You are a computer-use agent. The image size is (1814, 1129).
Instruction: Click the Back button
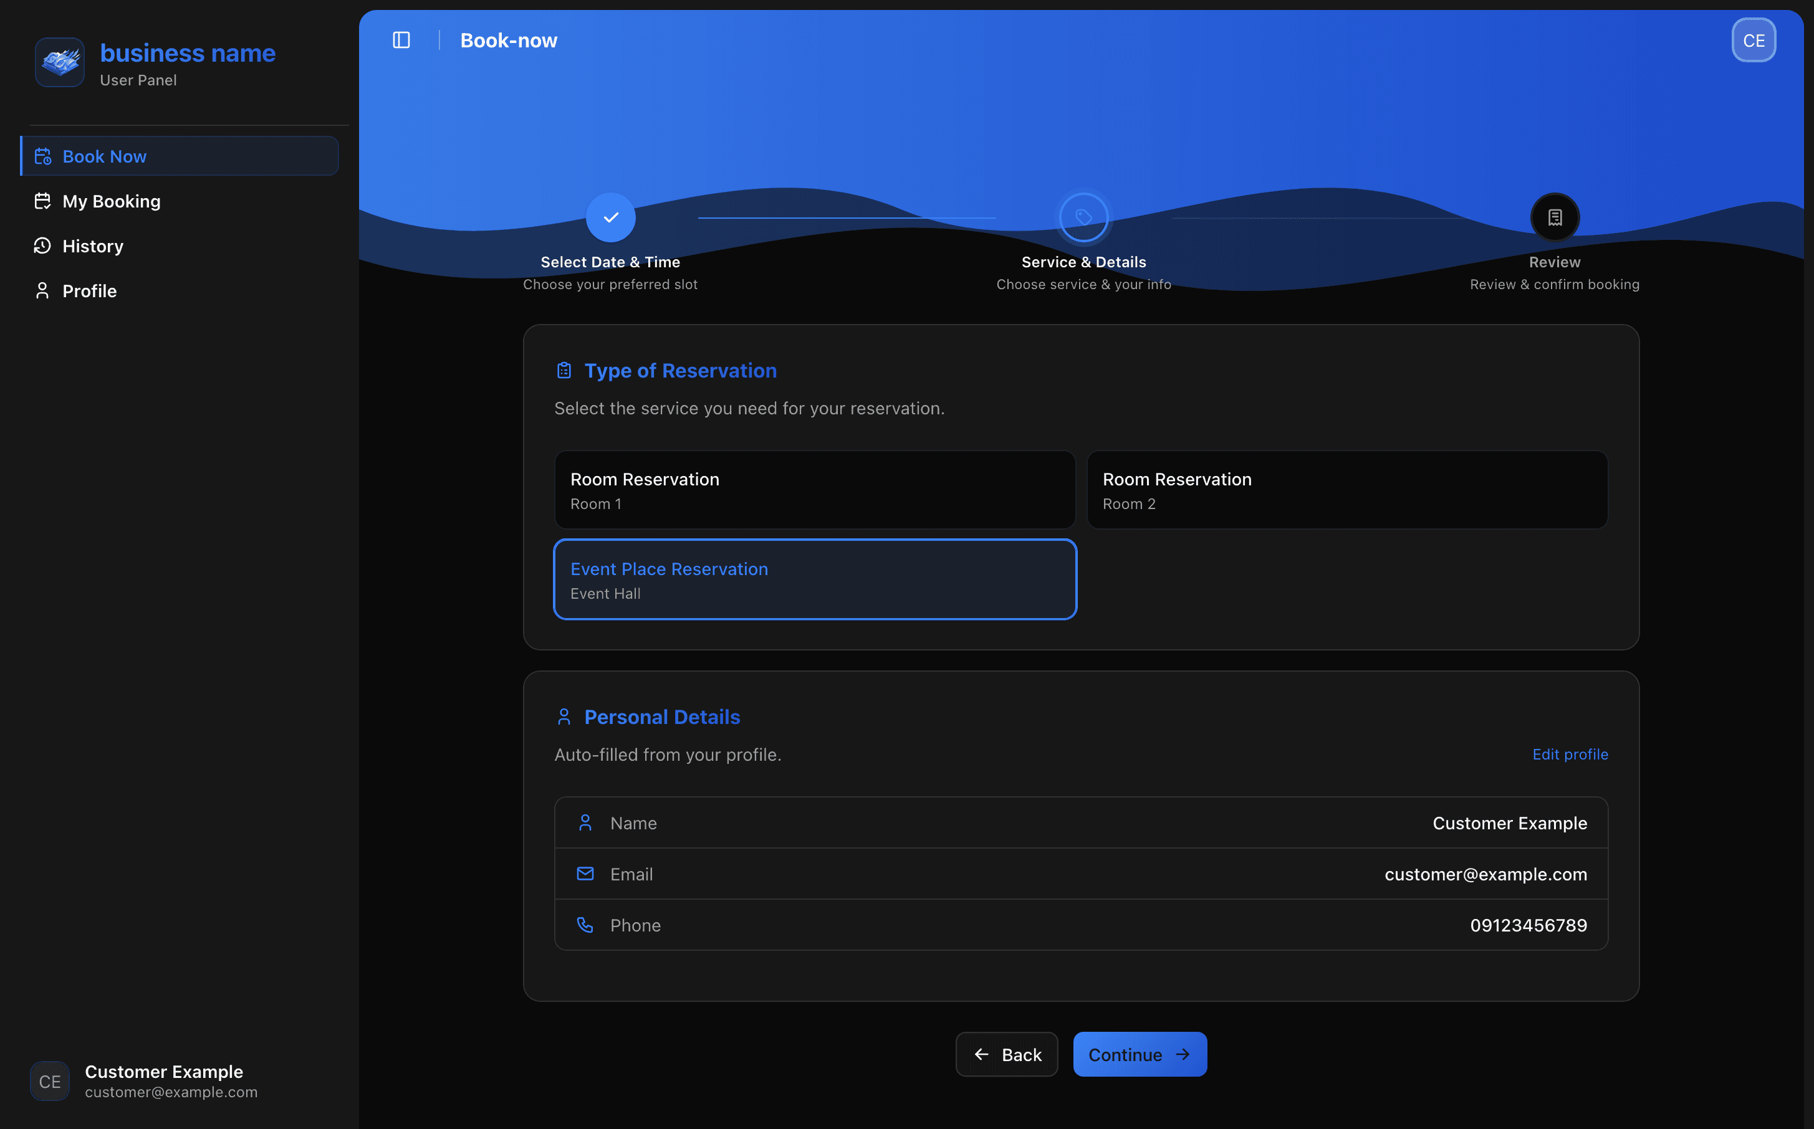pyautogui.click(x=1007, y=1054)
